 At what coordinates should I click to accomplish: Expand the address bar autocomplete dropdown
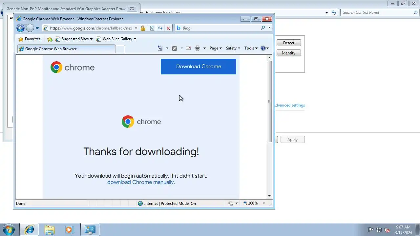click(136, 28)
